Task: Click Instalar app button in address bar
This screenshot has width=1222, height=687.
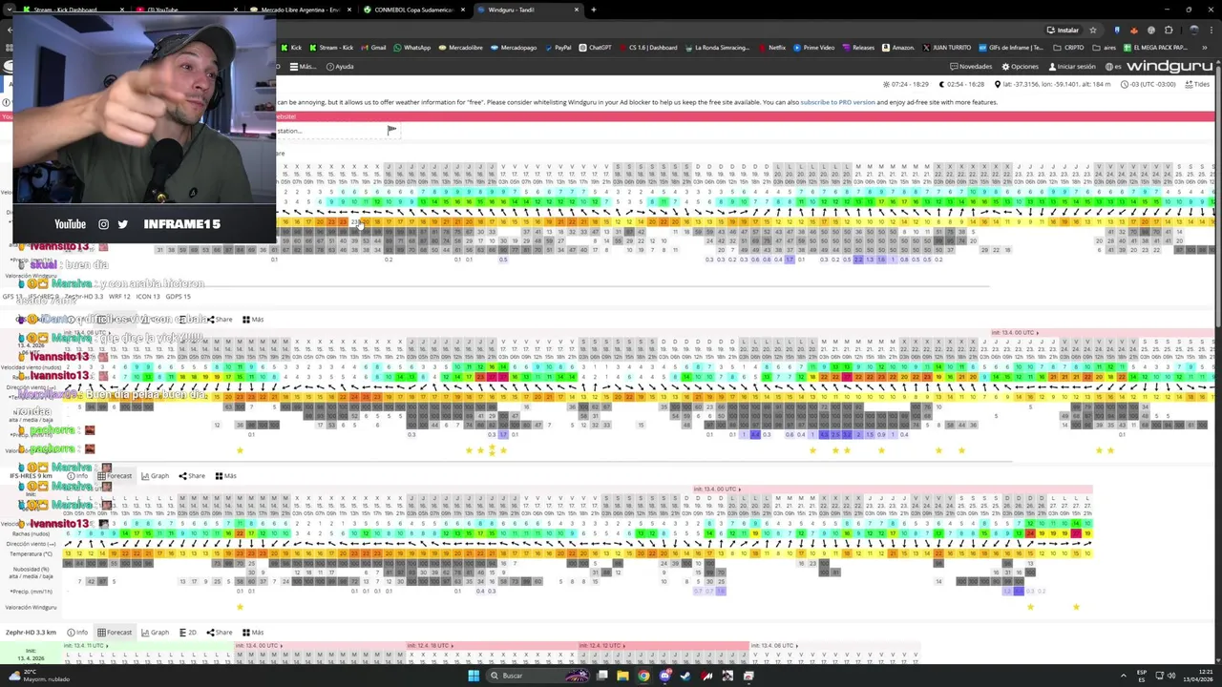Action: coord(1063,30)
